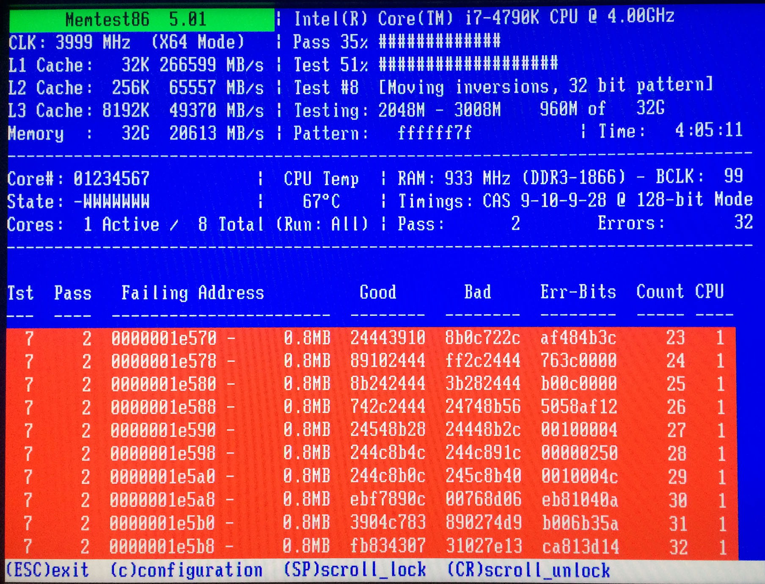Screen dimensions: 765x584
Task: Select the L3 Cache 49370 MB/s line
Action: coord(136,111)
